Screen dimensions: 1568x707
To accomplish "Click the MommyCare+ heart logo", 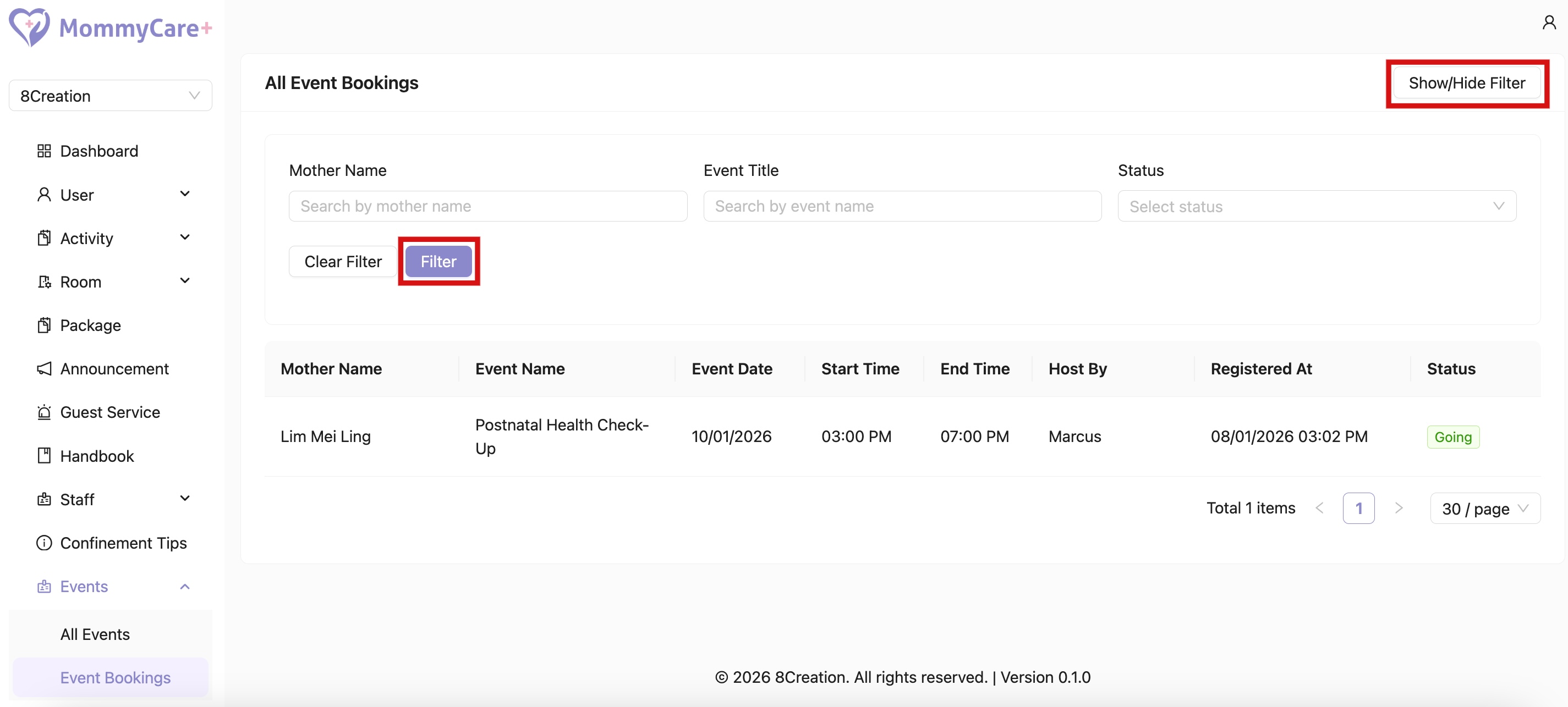I will pyautogui.click(x=29, y=27).
